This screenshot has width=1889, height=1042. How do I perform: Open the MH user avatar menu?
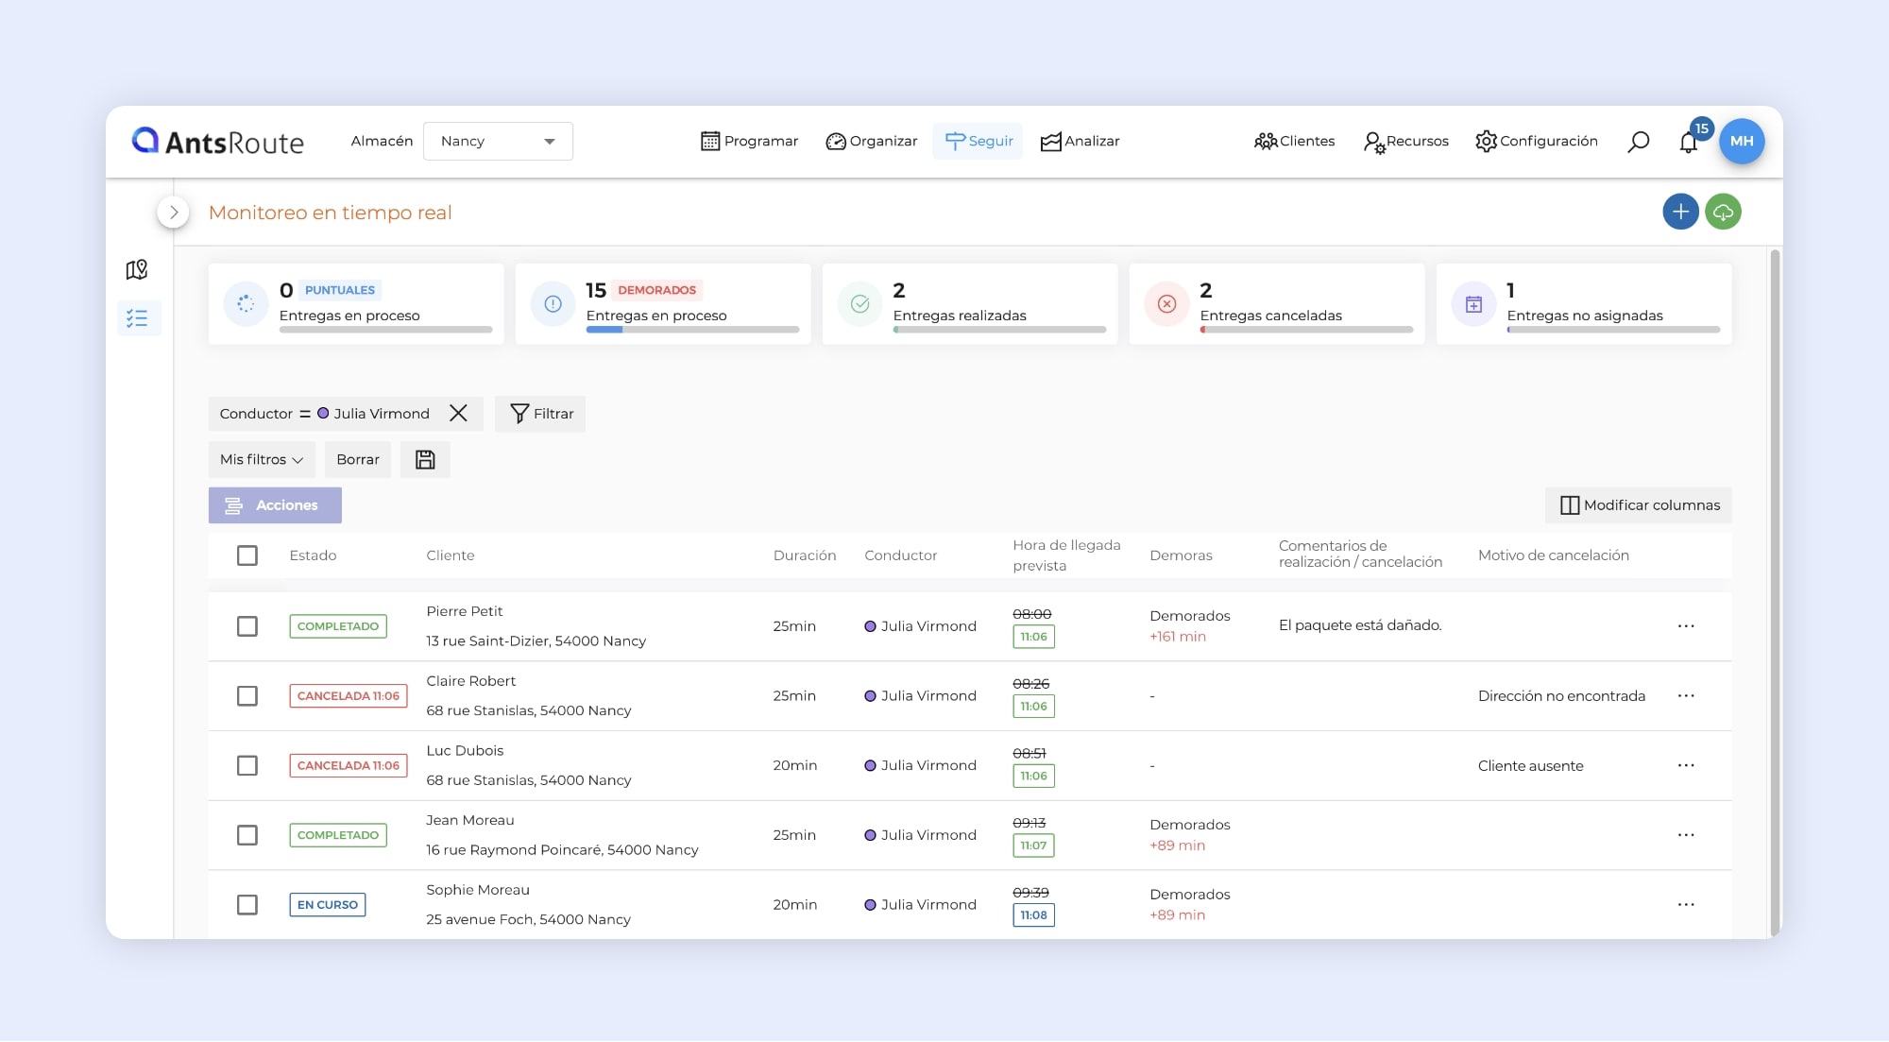pyautogui.click(x=1742, y=142)
